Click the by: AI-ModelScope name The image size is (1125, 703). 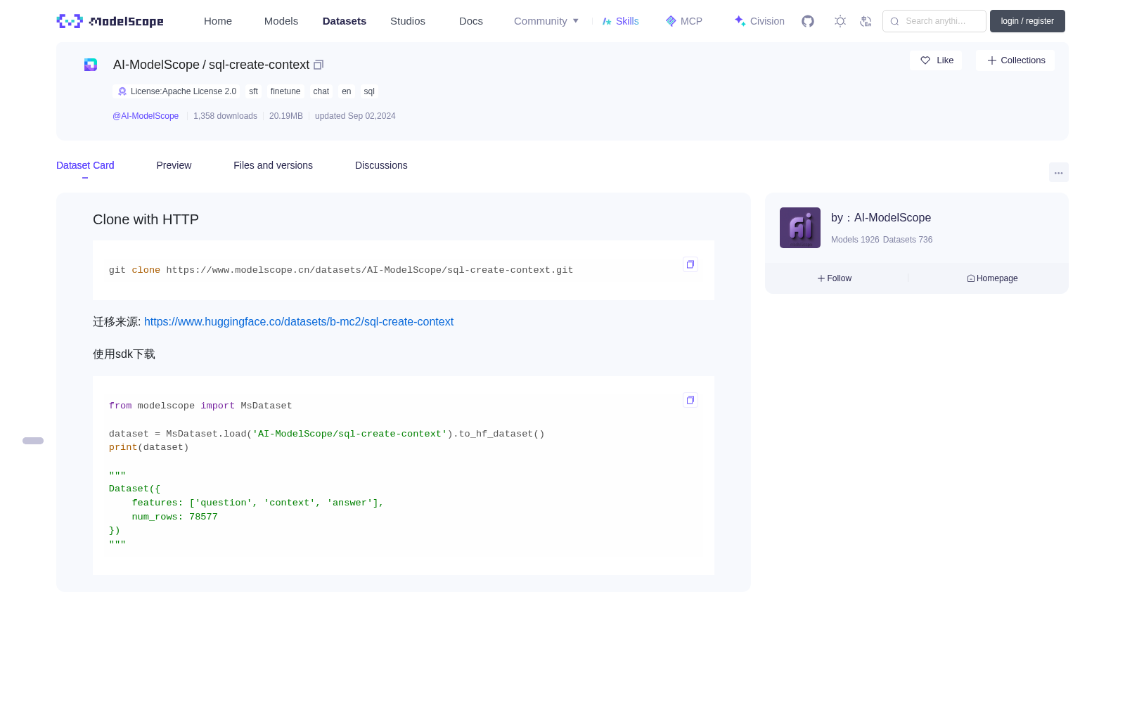pyautogui.click(x=881, y=218)
